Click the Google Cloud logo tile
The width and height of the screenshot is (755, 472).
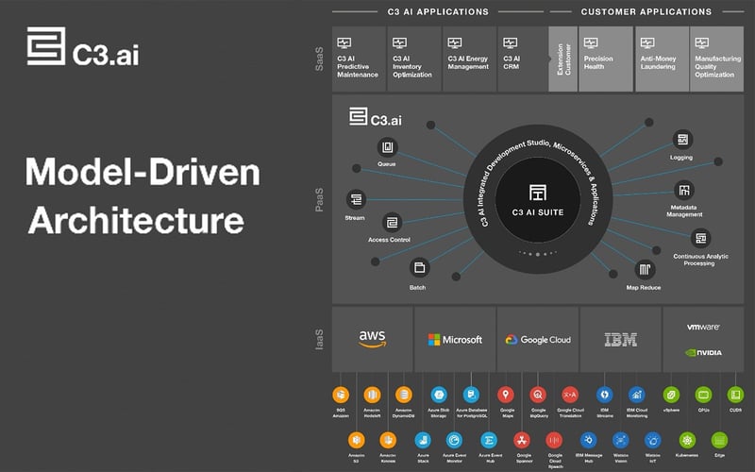click(538, 339)
